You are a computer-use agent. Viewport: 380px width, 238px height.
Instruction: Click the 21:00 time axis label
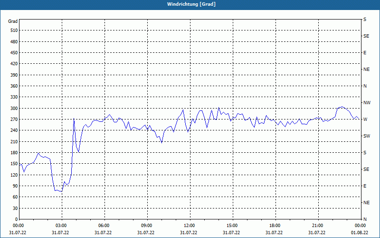(x=318, y=226)
